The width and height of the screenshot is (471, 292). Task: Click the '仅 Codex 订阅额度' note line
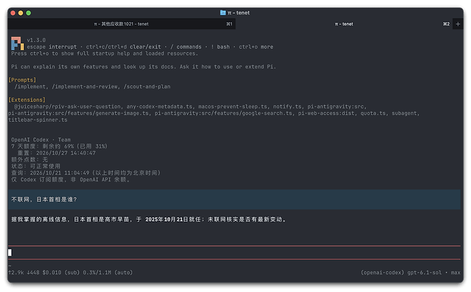(70, 179)
